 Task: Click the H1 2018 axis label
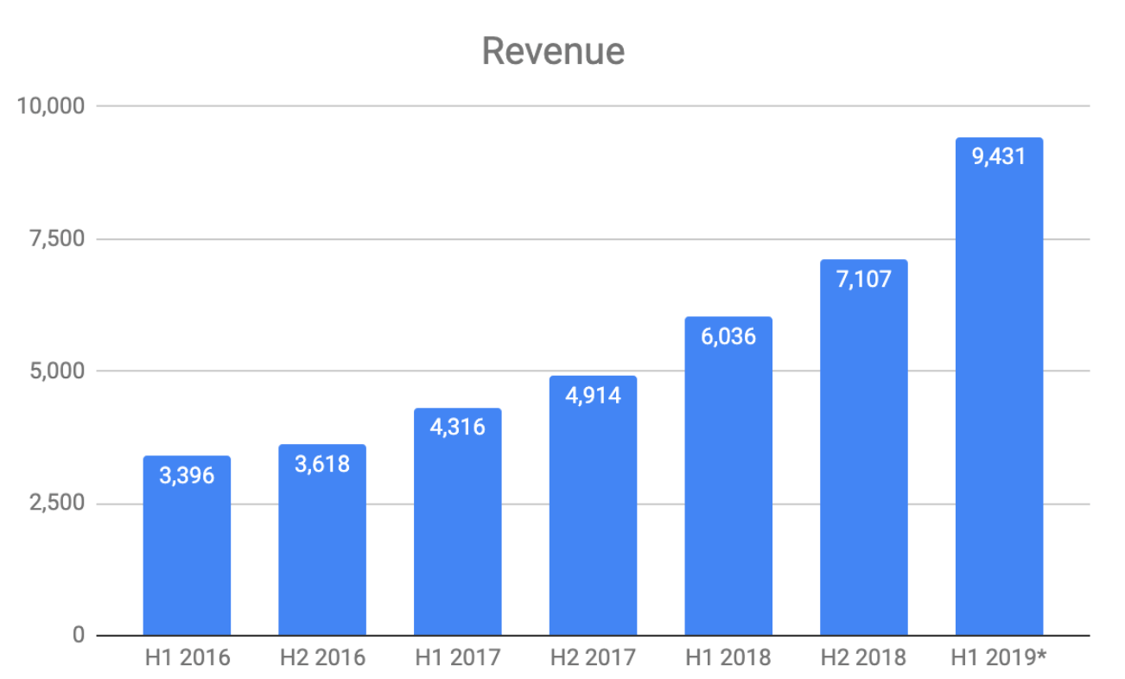pyautogui.click(x=728, y=658)
